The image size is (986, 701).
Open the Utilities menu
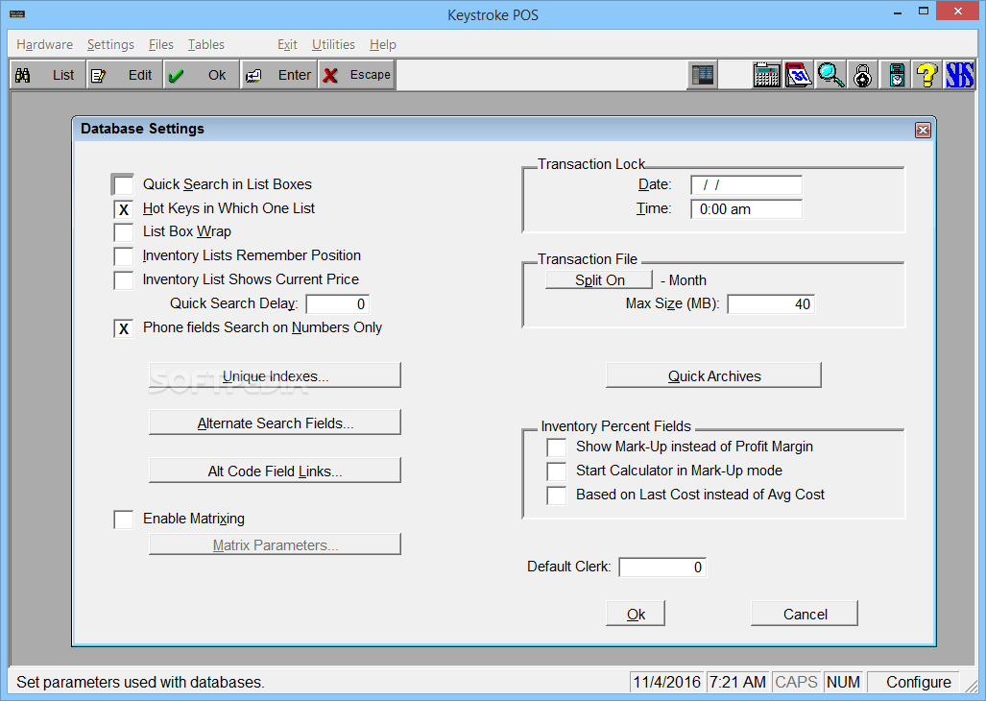click(x=333, y=44)
